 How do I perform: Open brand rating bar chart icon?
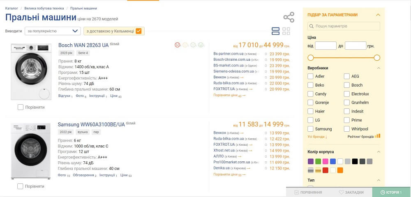click(x=378, y=136)
